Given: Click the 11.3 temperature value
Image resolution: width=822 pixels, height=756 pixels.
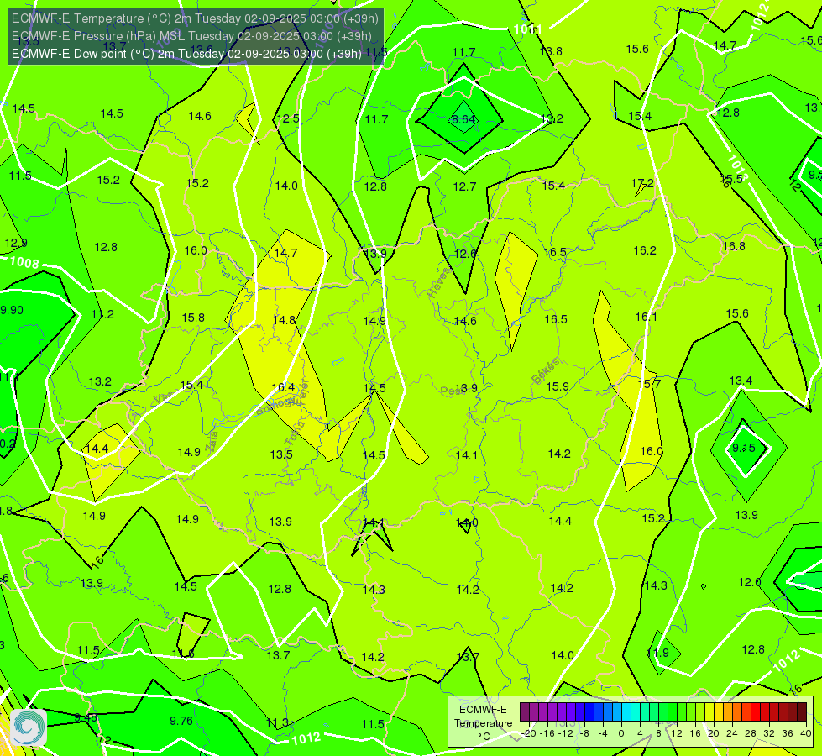Looking at the screenshot, I should click(x=277, y=722).
